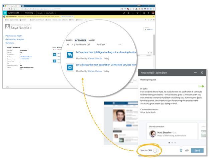
Task: Open the command bar more options ellipsis
Action: pos(86,20)
